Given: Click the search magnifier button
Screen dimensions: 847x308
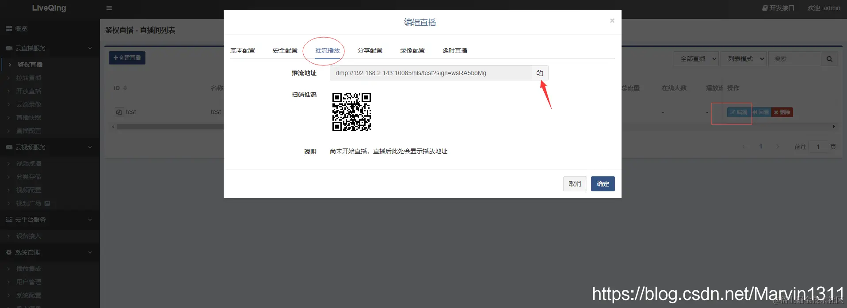Looking at the screenshot, I should click(x=829, y=59).
